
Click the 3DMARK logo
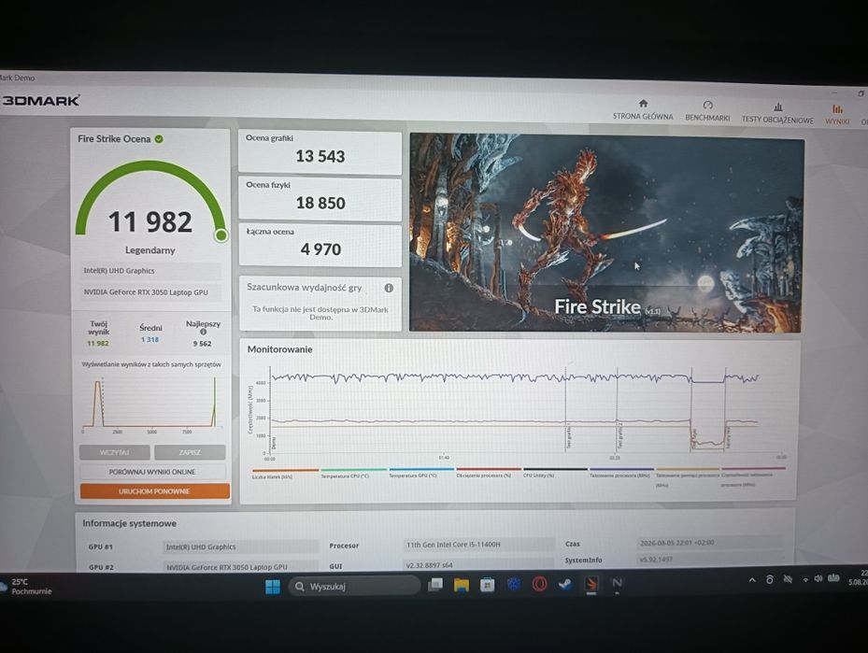[x=41, y=101]
